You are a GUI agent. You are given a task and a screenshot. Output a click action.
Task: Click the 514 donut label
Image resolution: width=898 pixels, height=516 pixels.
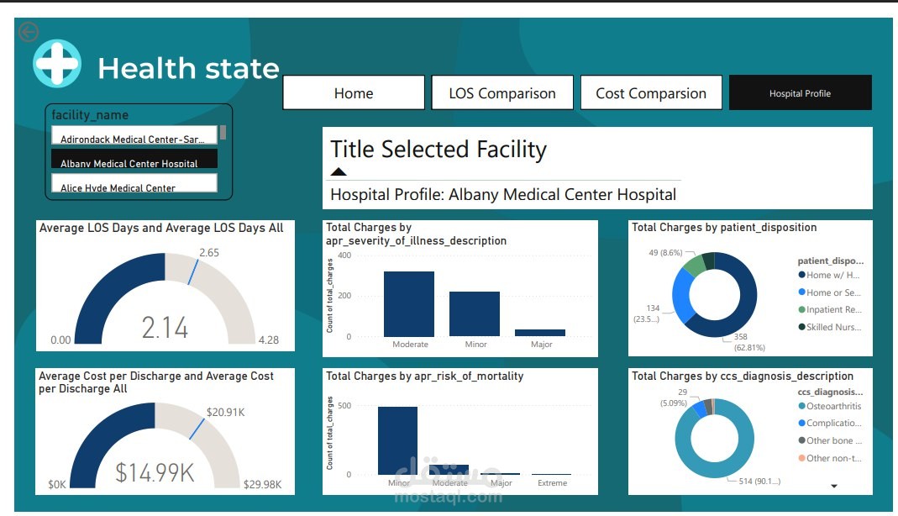point(759,481)
